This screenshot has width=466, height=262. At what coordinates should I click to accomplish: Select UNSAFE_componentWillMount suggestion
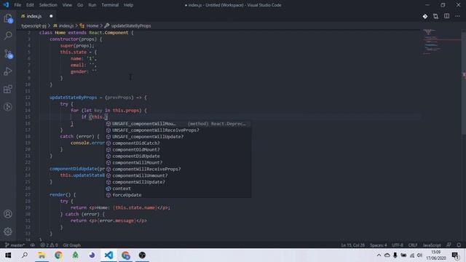pos(178,124)
